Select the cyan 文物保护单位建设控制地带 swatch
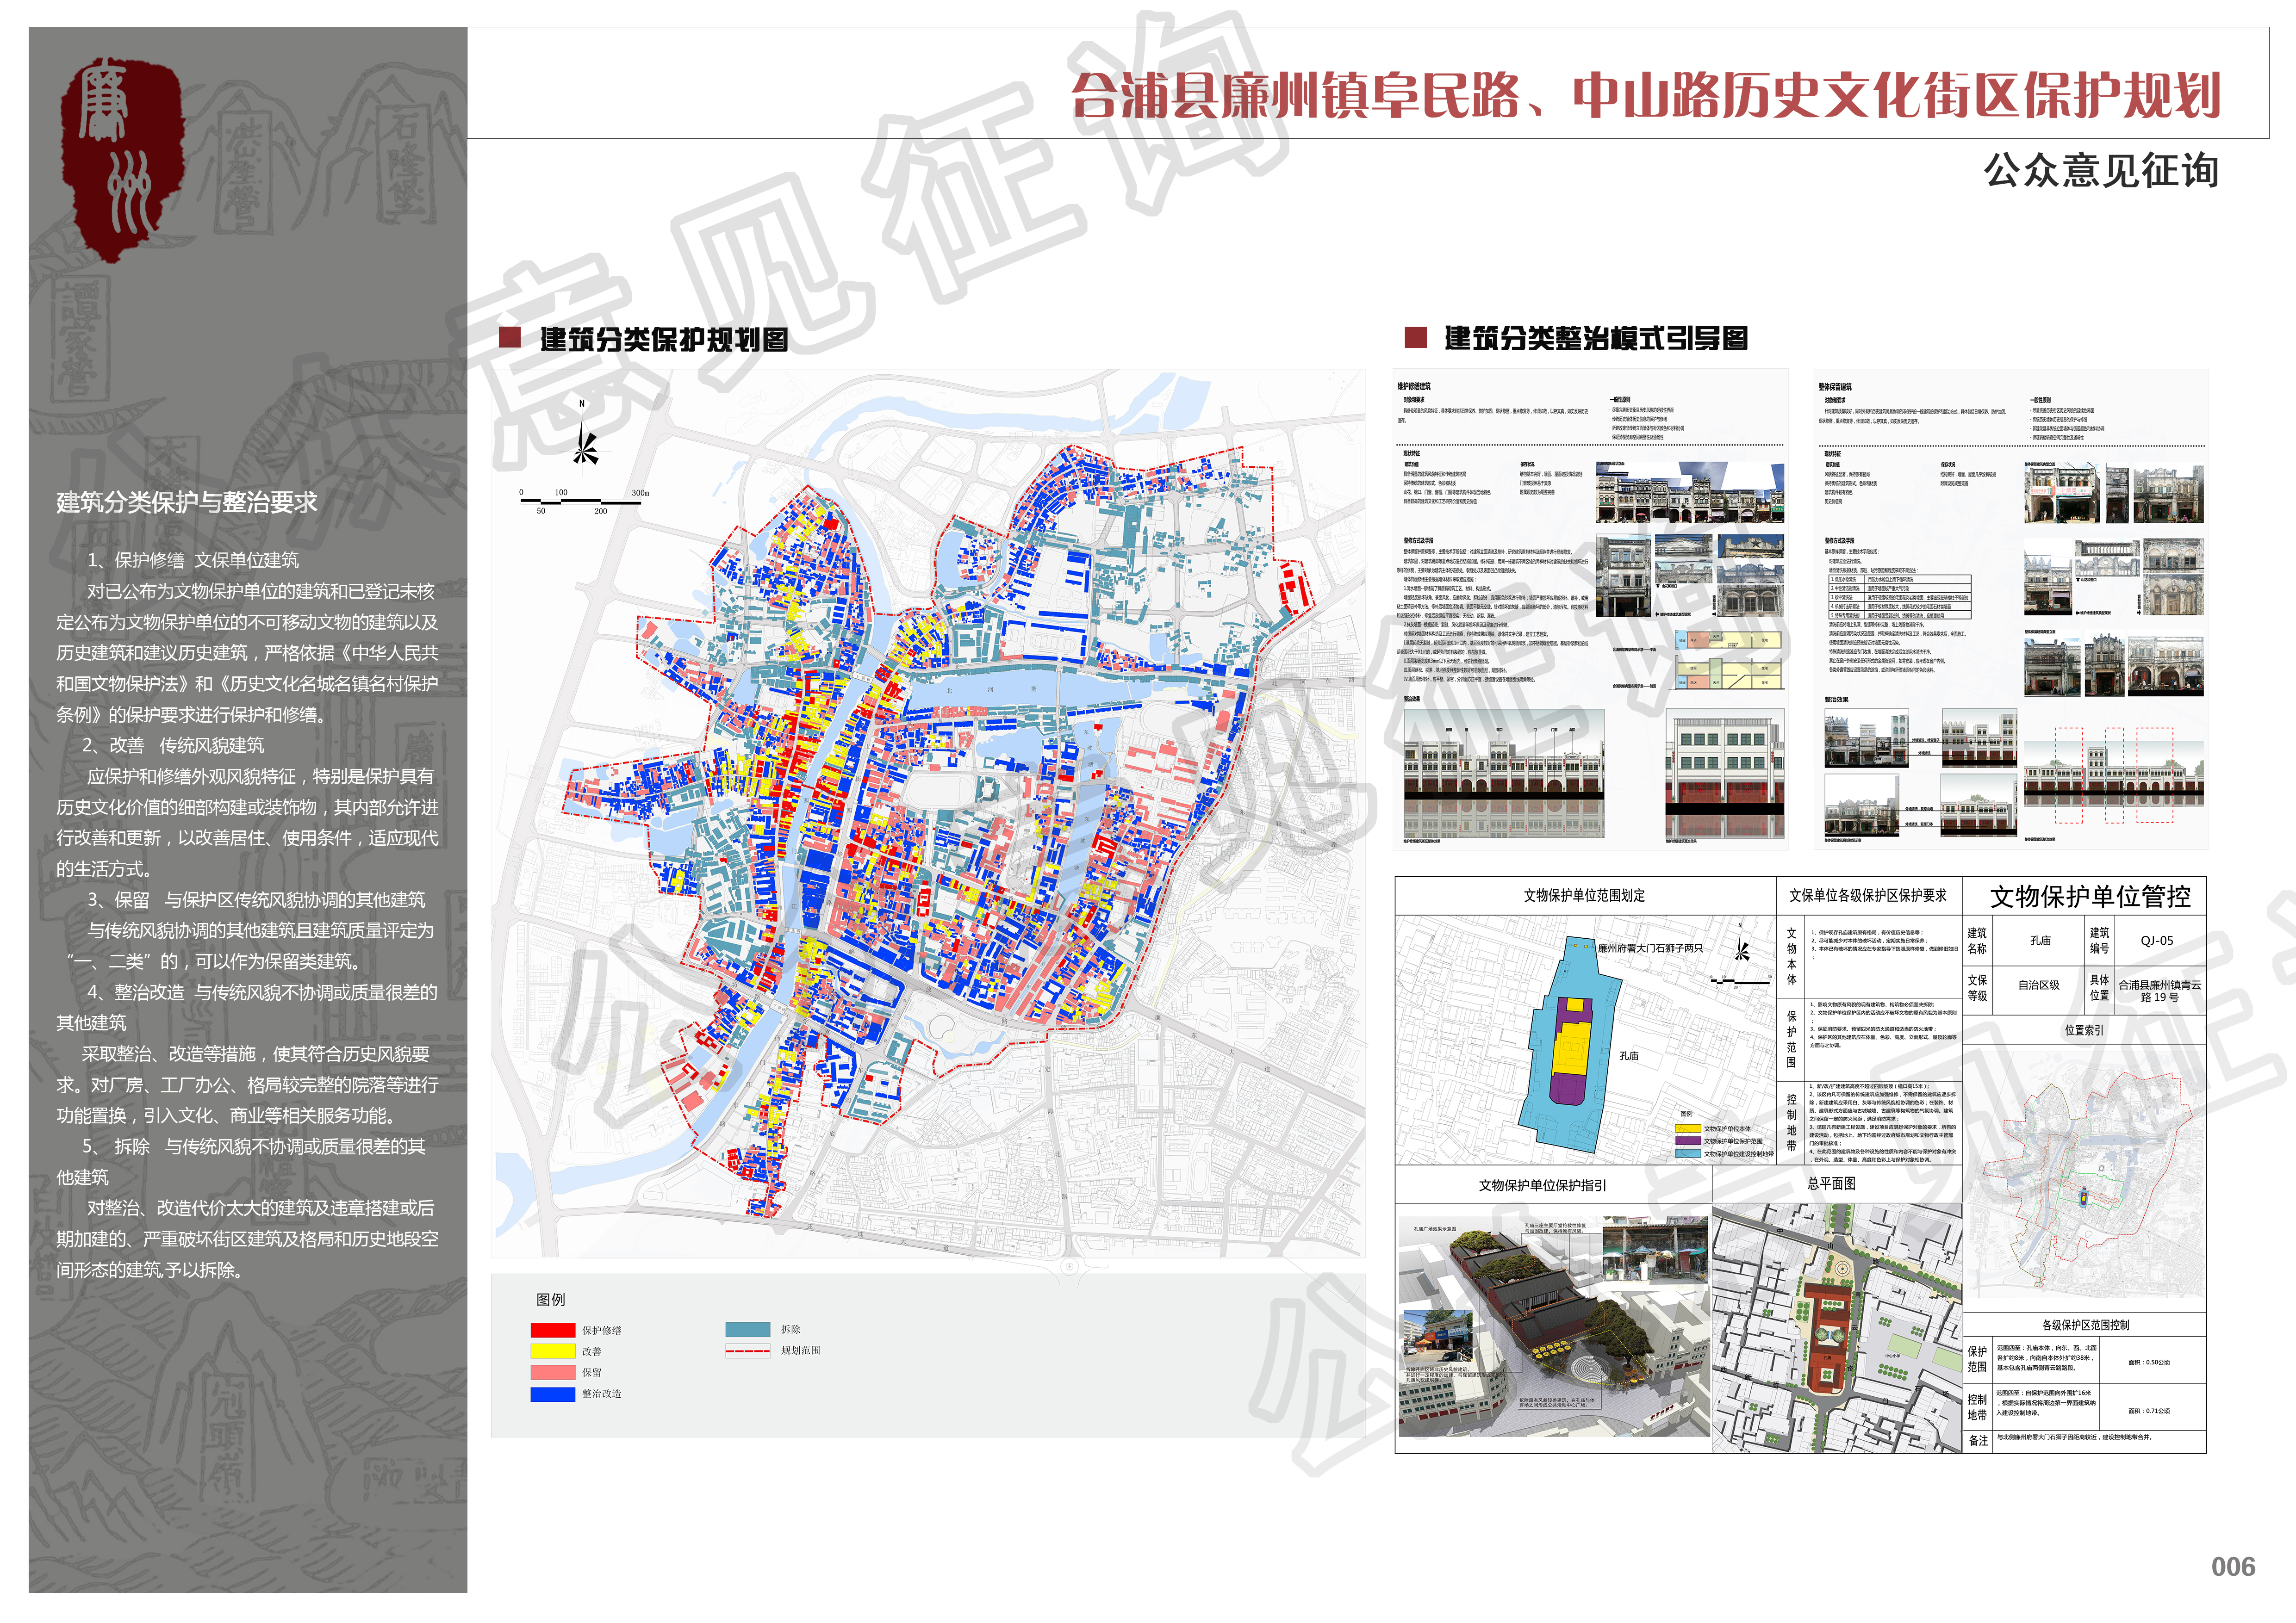This screenshot has height=1623, width=2296. coord(1688,1152)
